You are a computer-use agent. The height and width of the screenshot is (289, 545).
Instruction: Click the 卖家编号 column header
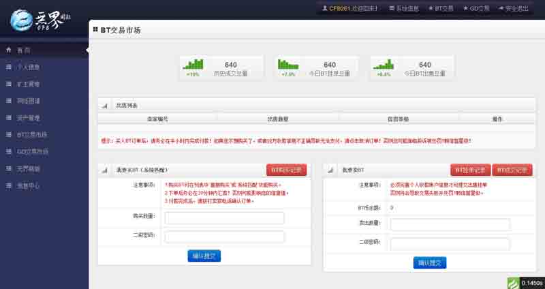[158, 119]
